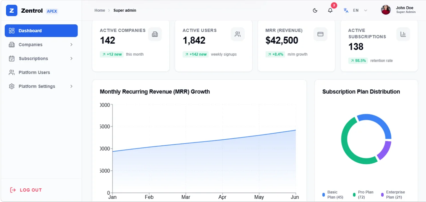Screen dimensions: 426x202
Task: Click the Basic Plan (45) legend label
Action: click(x=335, y=195)
